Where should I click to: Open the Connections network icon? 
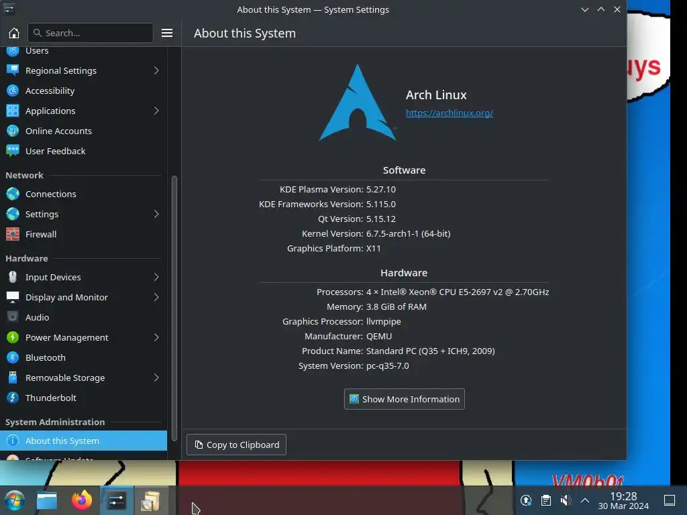click(13, 194)
